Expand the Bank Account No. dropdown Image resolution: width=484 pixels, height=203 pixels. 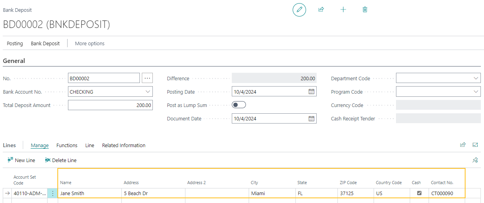click(x=148, y=92)
